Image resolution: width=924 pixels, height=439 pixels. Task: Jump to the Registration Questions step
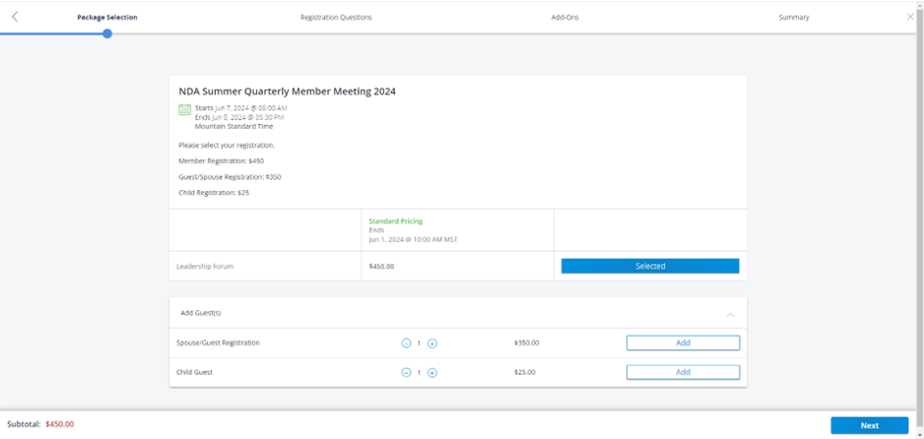pyautogui.click(x=336, y=18)
